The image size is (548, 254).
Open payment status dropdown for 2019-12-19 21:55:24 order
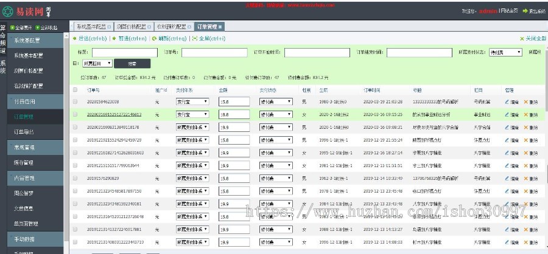(276, 140)
